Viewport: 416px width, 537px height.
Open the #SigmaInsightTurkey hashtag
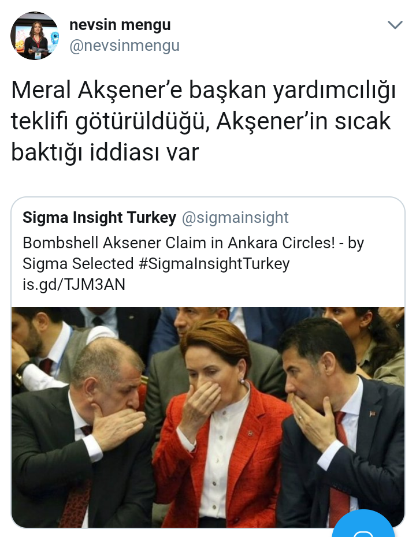[214, 264]
